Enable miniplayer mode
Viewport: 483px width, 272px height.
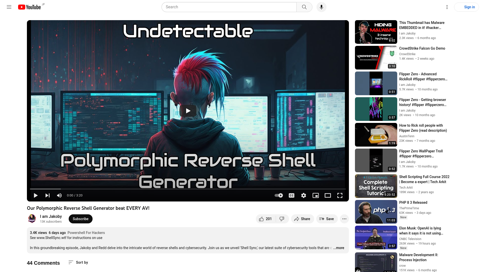tap(316, 195)
